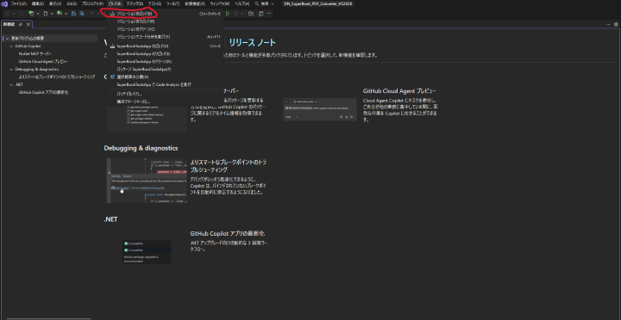Open the デバッグ(D) menu
621x320 pixels.
(x=135, y=3)
